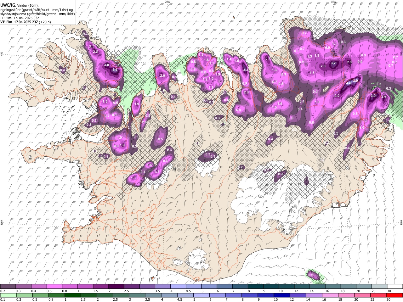The width and height of the screenshot is (403, 302).
Task: Click the darkest purple snow swatch between 2 and 2.5
Action: point(116,286)
